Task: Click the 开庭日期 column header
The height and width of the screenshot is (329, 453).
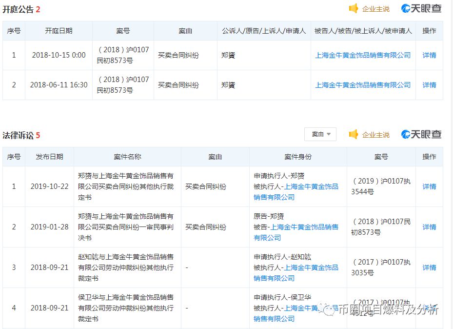Action: click(59, 31)
